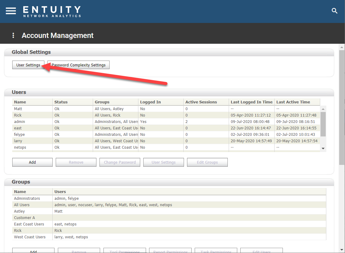Select the West Coast Users group
The image size is (345, 253).
pyautogui.click(x=169, y=237)
